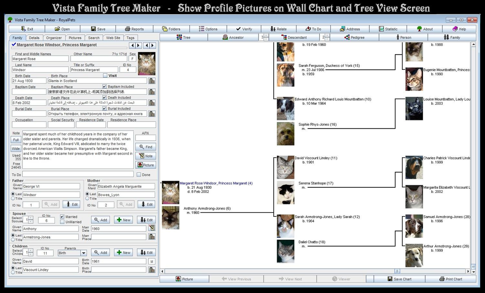The width and height of the screenshot is (485, 293).
Task: Open the Address toolbar item
Action: [x=350, y=29]
